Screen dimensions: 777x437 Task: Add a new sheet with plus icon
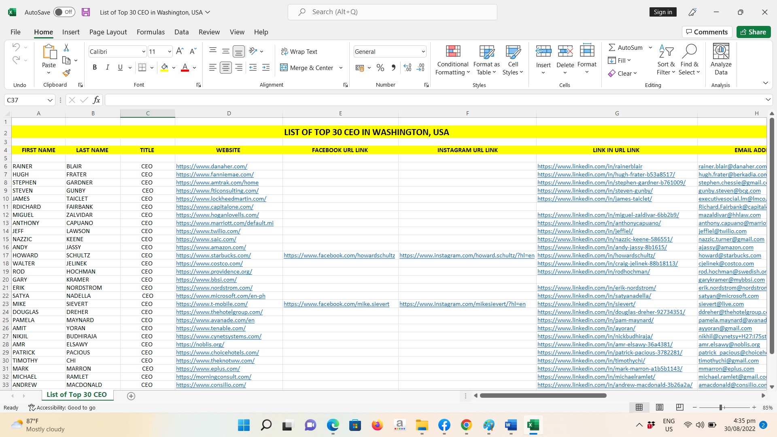pos(131,396)
